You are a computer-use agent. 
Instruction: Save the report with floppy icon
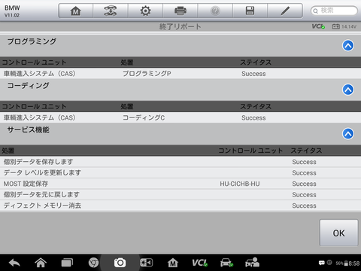(x=250, y=11)
